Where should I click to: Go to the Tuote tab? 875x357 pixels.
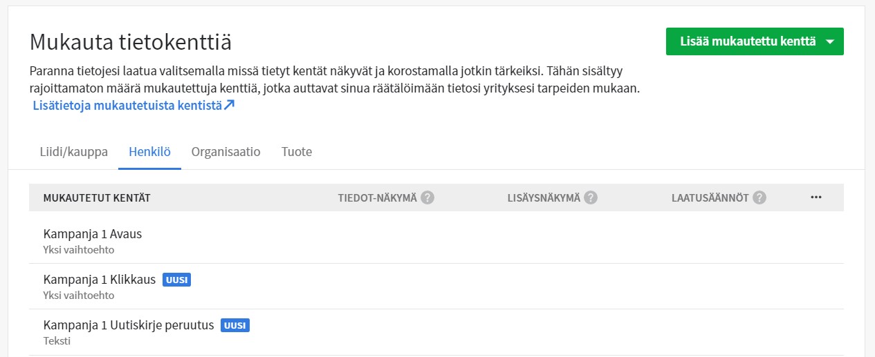tap(297, 151)
